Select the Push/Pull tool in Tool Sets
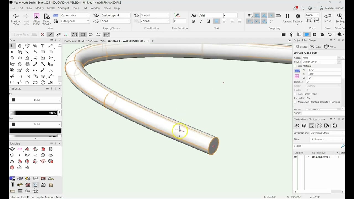Image resolution: width=354 pixels, height=199 pixels. [x=27, y=149]
